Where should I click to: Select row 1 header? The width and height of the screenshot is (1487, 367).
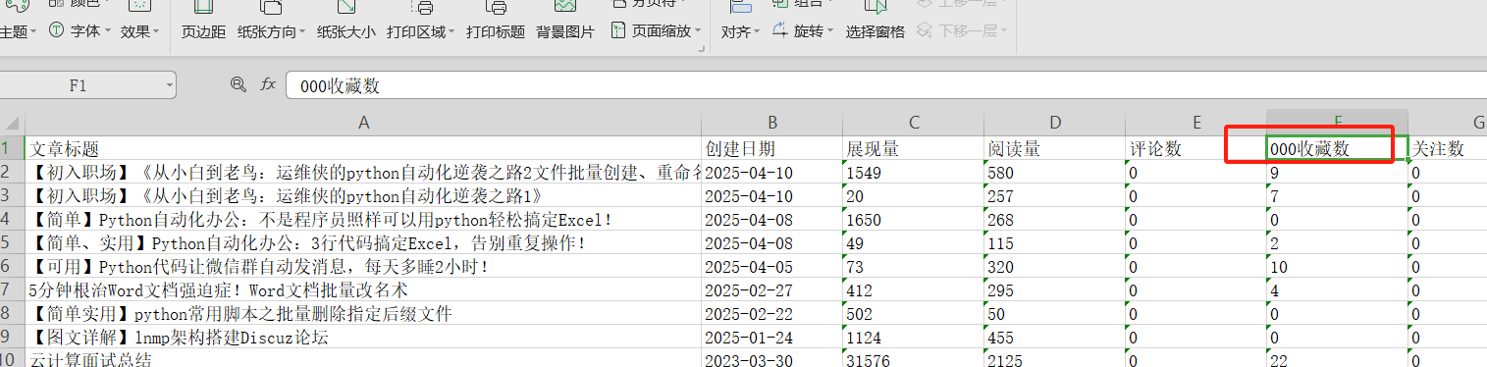(12, 148)
